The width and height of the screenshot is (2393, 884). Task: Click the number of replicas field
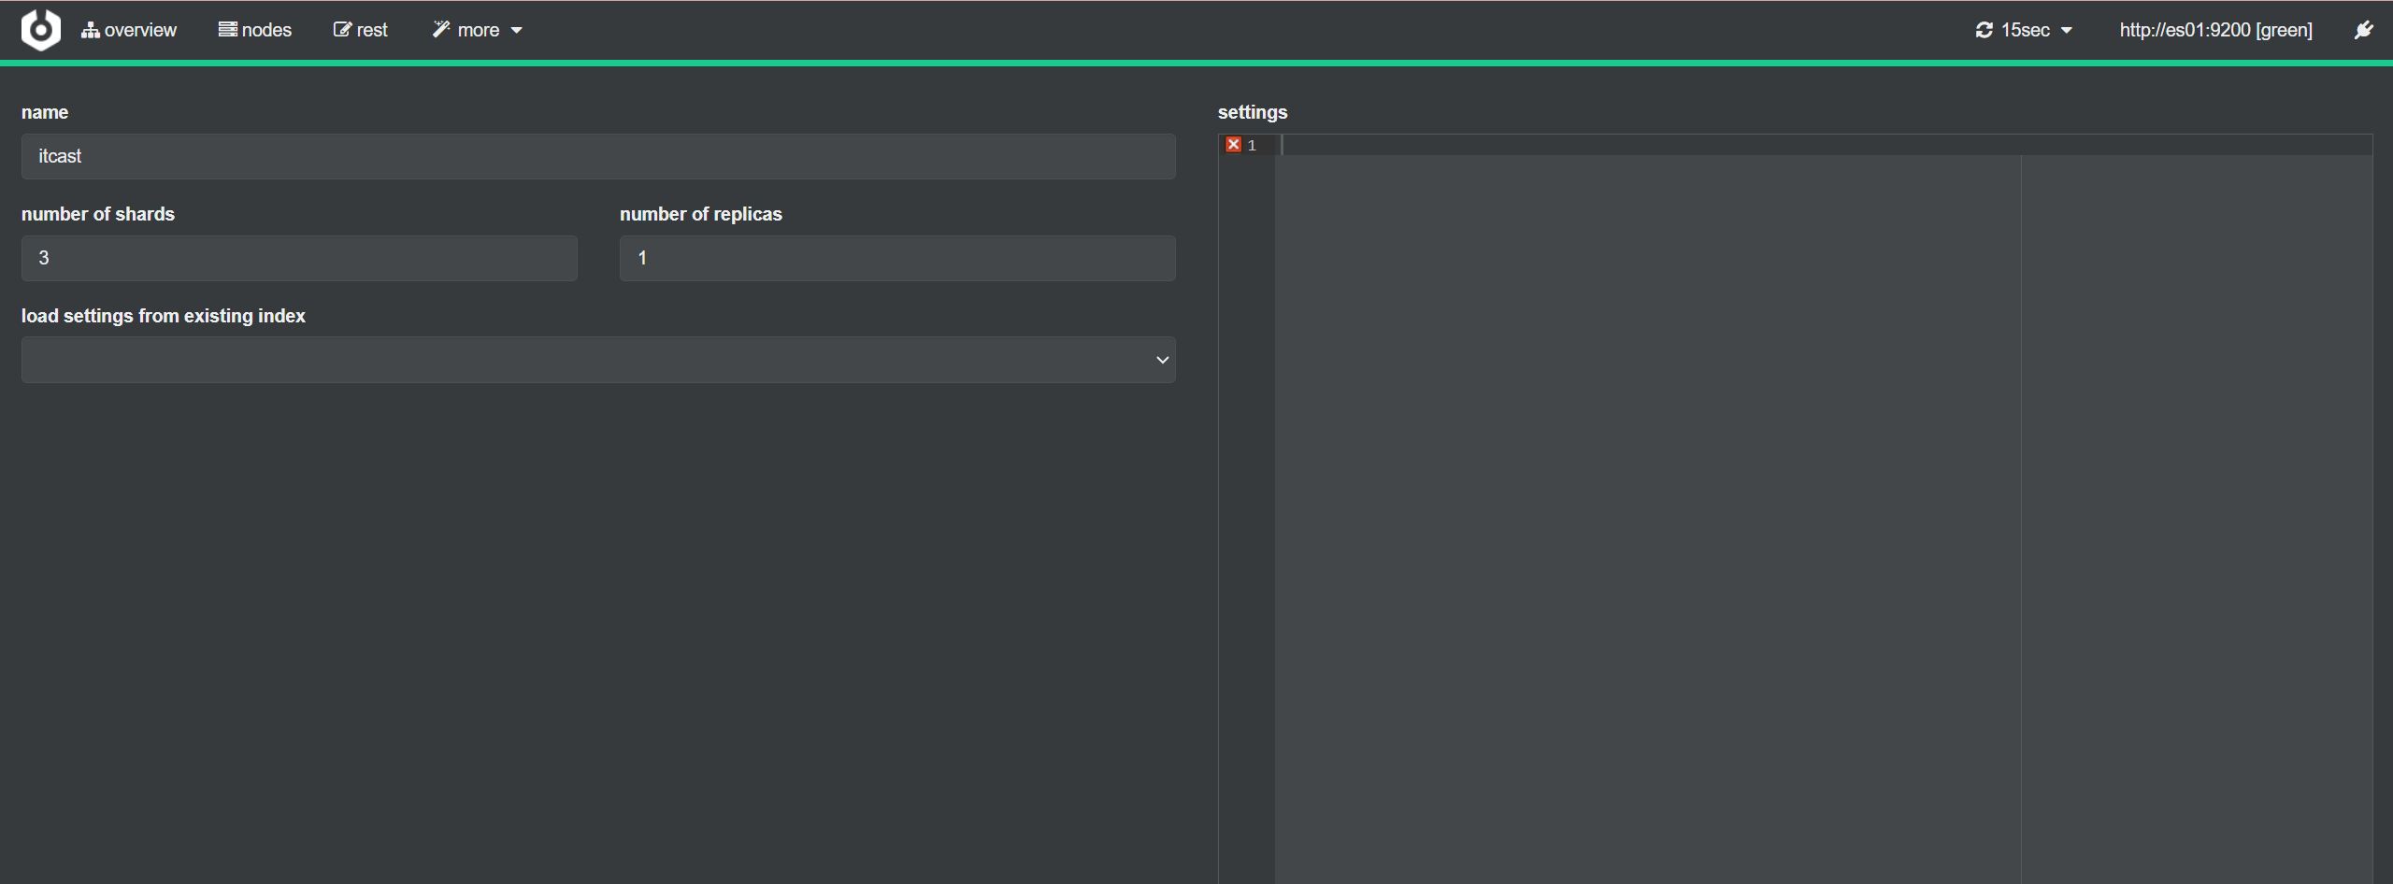coord(897,258)
